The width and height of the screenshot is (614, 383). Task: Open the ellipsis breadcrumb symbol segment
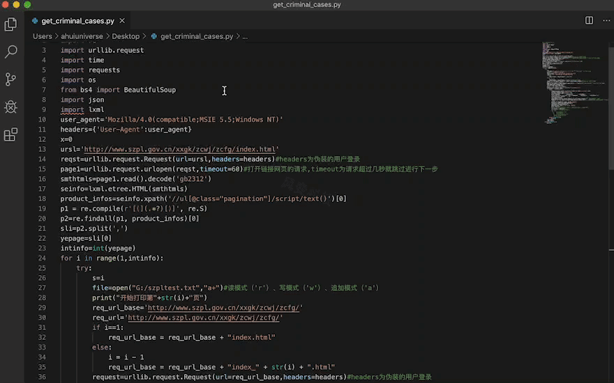point(245,36)
